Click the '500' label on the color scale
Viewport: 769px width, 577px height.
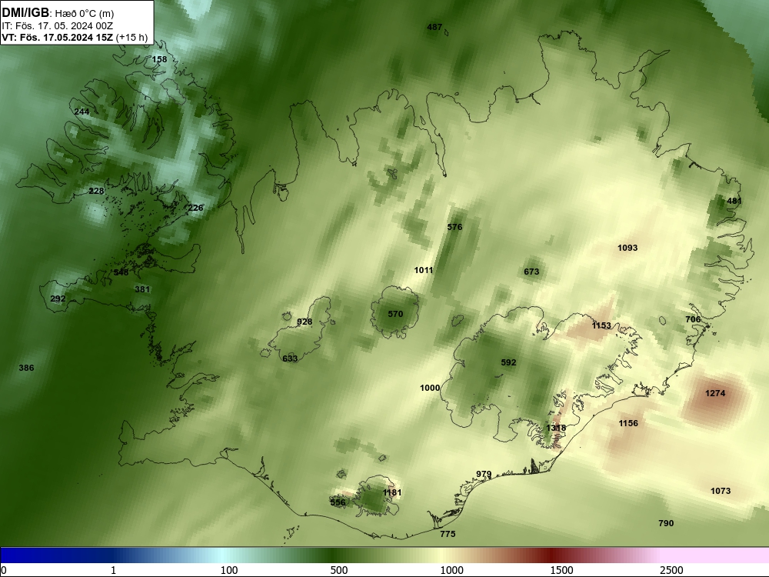[339, 570]
